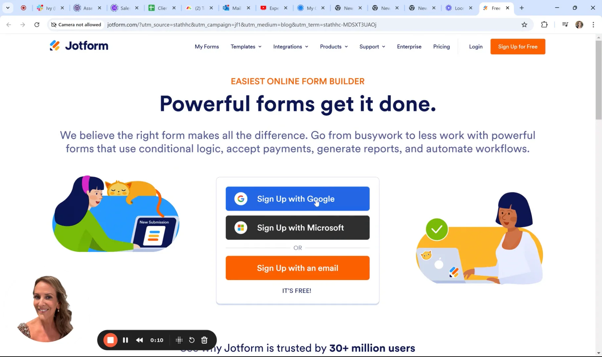Image resolution: width=602 pixels, height=357 pixels.
Task: Click the camera blocked icon in address bar
Action: pyautogui.click(x=54, y=24)
